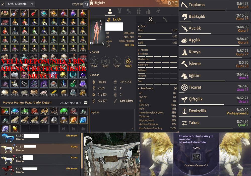Open the bar chart statistics tab icon
The height and width of the screenshot is (176, 251).
148,11
